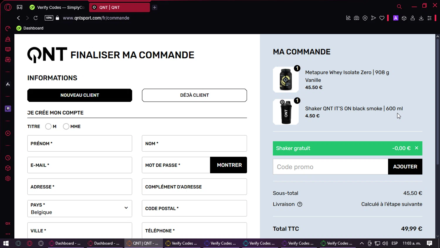Click the address bar URL
Image resolution: width=440 pixels, height=248 pixels.
[96, 18]
